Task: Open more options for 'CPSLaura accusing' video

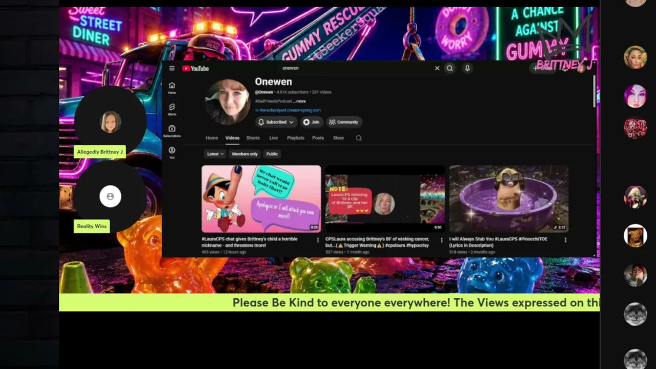Action: point(442,240)
